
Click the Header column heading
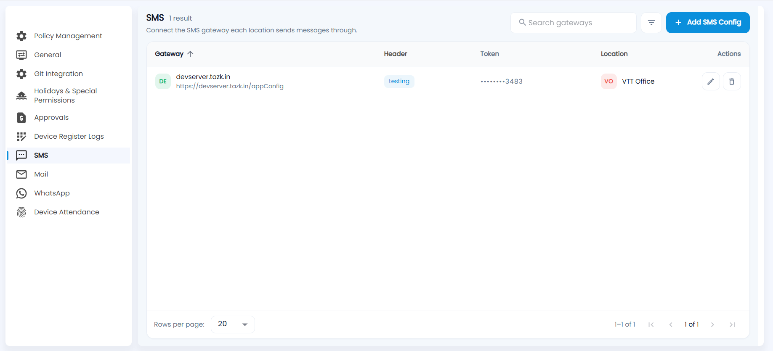click(396, 54)
